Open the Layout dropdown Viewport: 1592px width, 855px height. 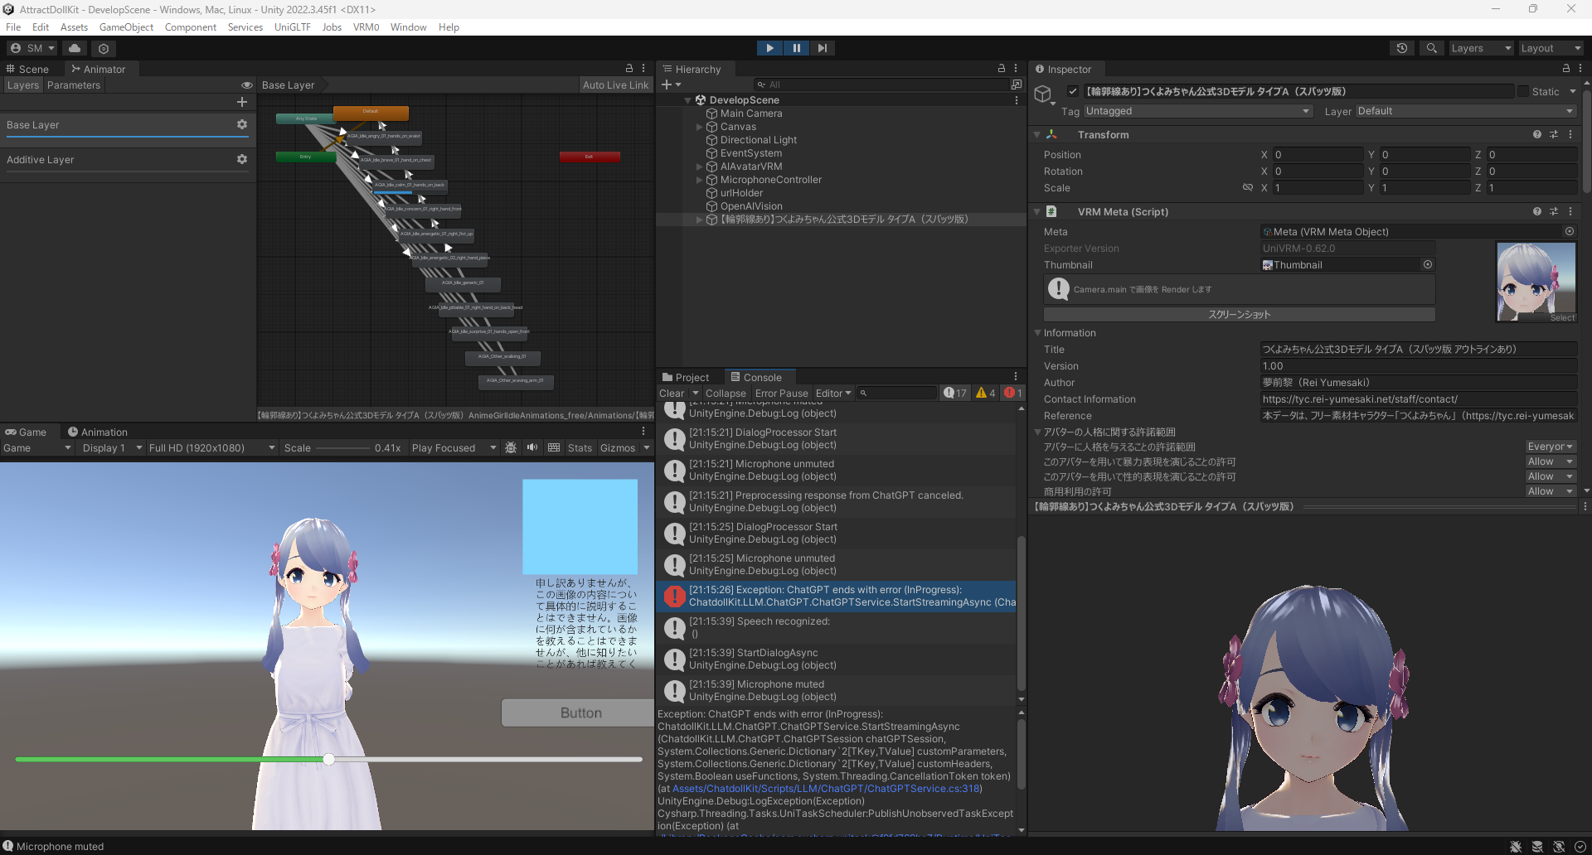[x=1550, y=48]
